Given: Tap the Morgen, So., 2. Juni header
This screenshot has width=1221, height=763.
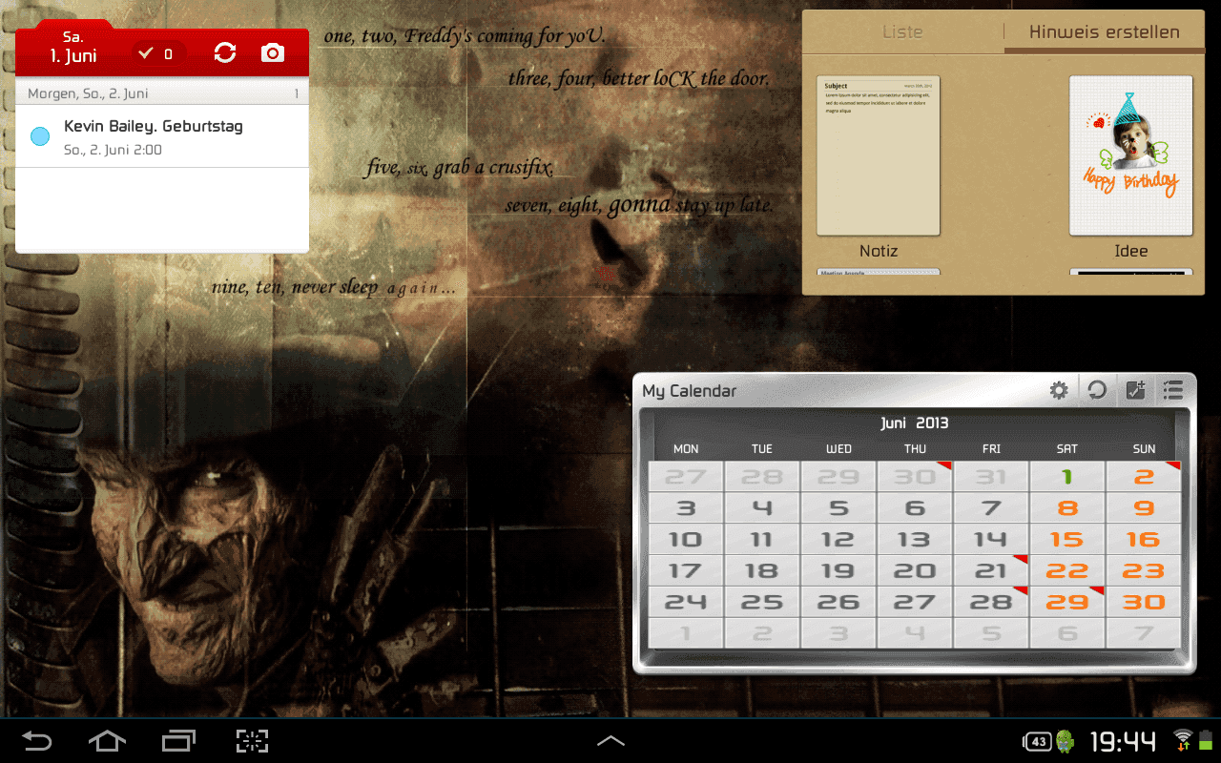Looking at the screenshot, I should pyautogui.click(x=162, y=93).
